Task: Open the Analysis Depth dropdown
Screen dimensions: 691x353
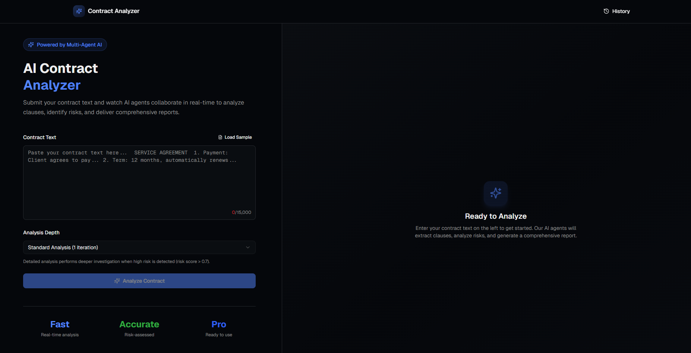Action: pyautogui.click(x=139, y=247)
